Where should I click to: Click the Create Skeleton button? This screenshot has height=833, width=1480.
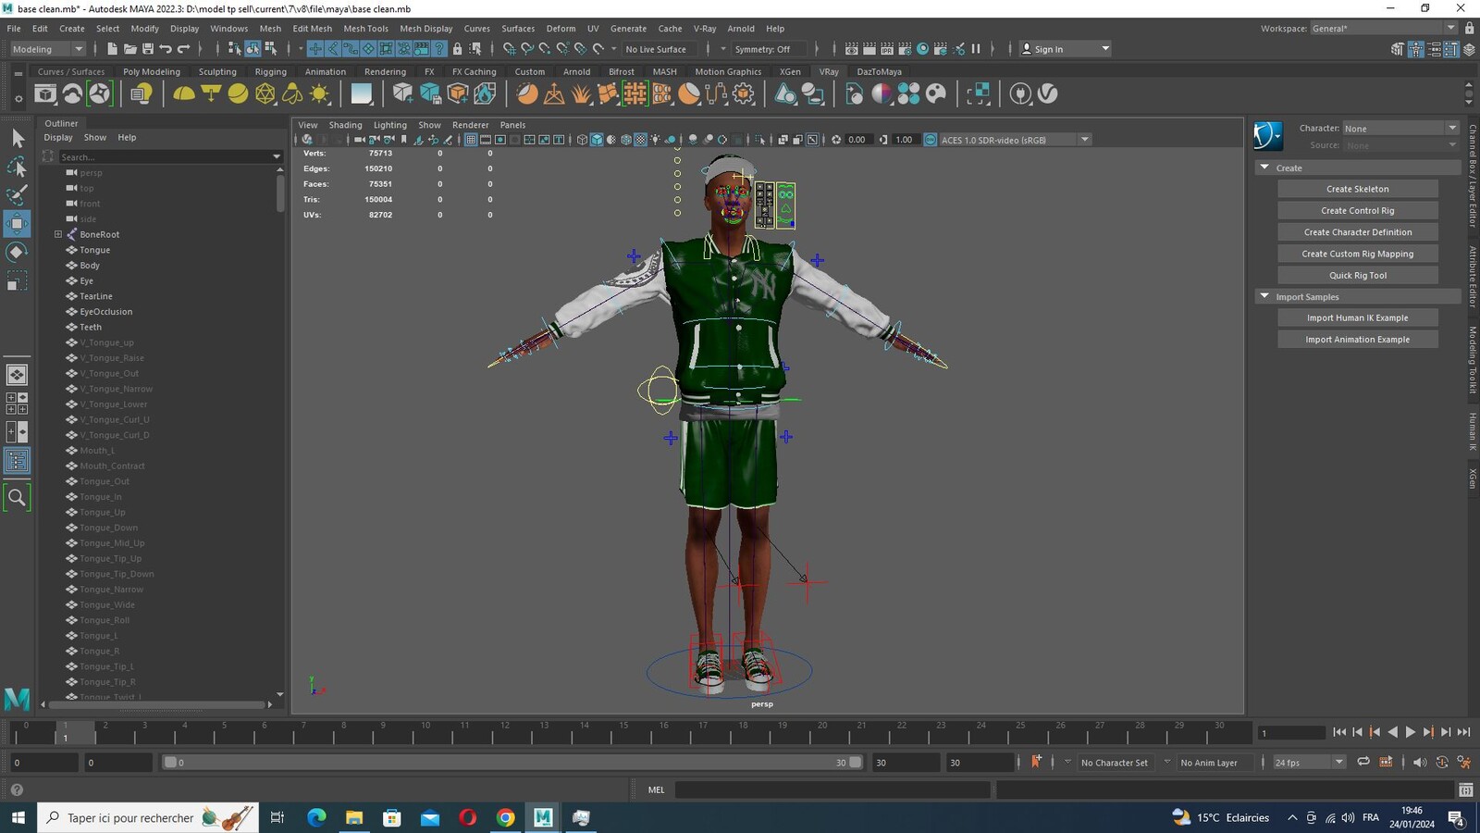pyautogui.click(x=1357, y=189)
